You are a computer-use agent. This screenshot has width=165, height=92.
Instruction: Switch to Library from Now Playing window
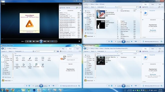tap(80, 4)
